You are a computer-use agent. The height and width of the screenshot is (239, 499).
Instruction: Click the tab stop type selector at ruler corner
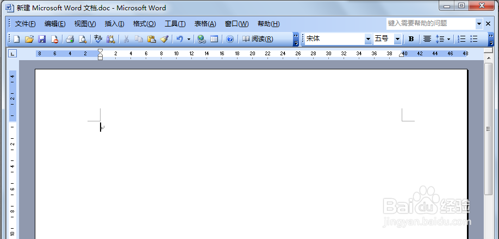point(12,54)
